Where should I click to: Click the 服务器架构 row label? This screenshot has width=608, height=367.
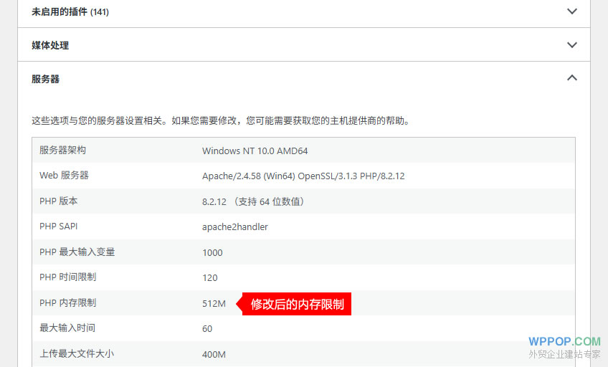[x=63, y=151]
